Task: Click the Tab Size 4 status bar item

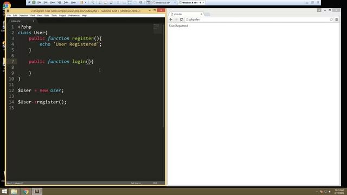Action: click(x=136, y=183)
